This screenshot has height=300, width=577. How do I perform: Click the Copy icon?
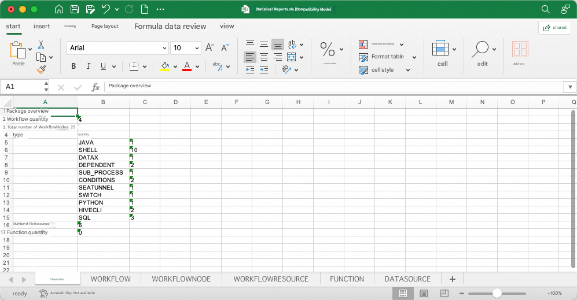[x=41, y=57]
